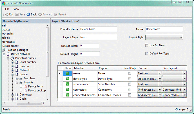Open Format dropdown showing Object choice

tap(160, 79)
